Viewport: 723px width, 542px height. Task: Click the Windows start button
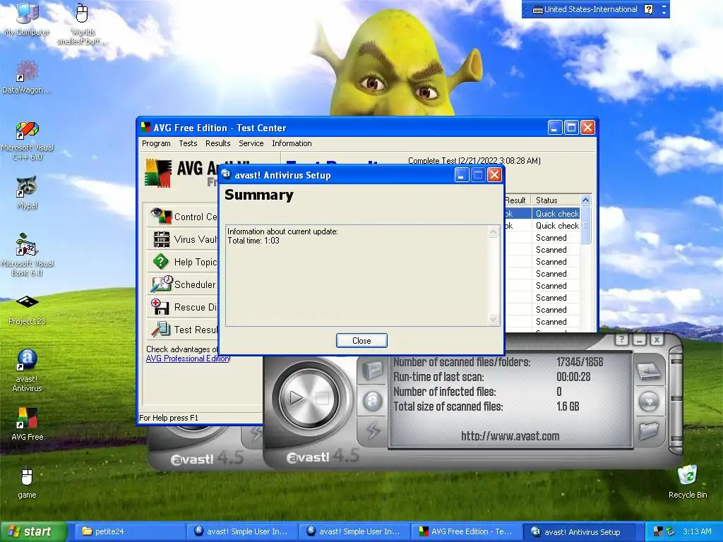tap(33, 531)
